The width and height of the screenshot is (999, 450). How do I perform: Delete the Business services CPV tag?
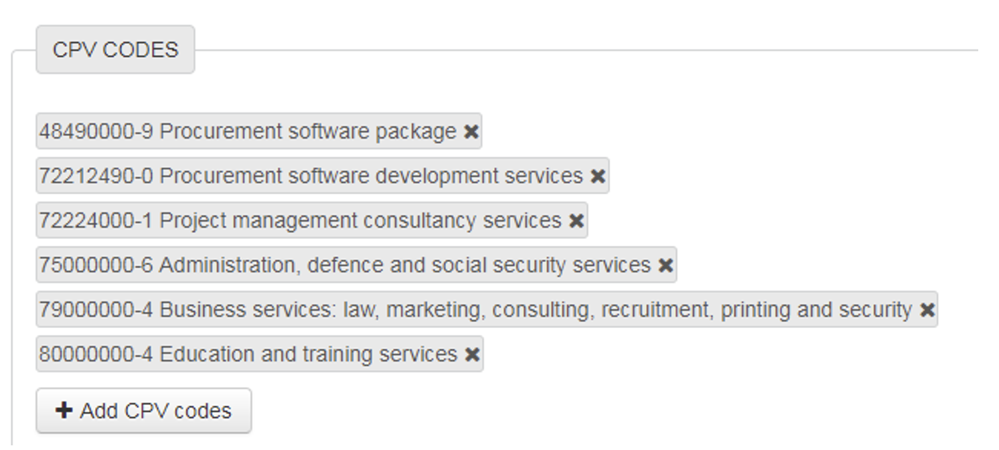(927, 310)
